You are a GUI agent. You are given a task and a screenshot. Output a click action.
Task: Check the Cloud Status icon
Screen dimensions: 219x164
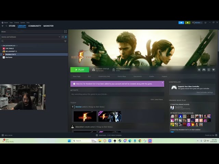pyautogui.click(x=93, y=70)
